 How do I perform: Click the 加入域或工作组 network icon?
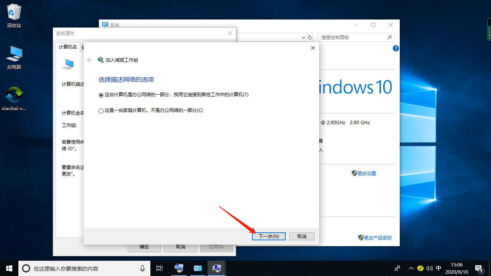click(101, 60)
